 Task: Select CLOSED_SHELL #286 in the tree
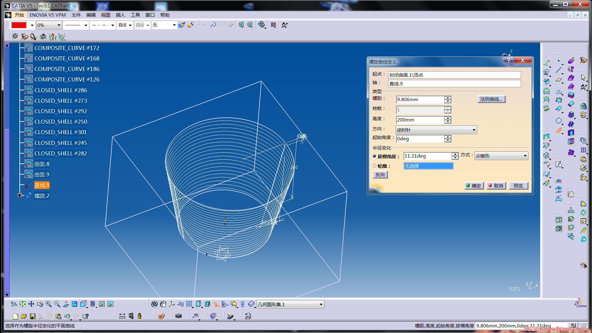tap(61, 90)
